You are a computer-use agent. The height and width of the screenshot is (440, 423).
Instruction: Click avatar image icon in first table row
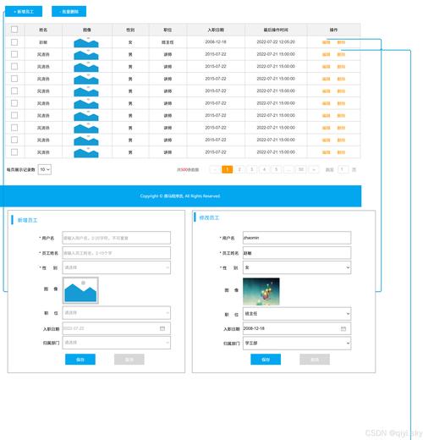(x=86, y=42)
